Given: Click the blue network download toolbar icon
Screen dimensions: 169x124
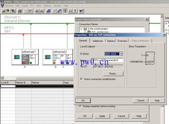Looking at the screenshot, I should pos(48,11).
